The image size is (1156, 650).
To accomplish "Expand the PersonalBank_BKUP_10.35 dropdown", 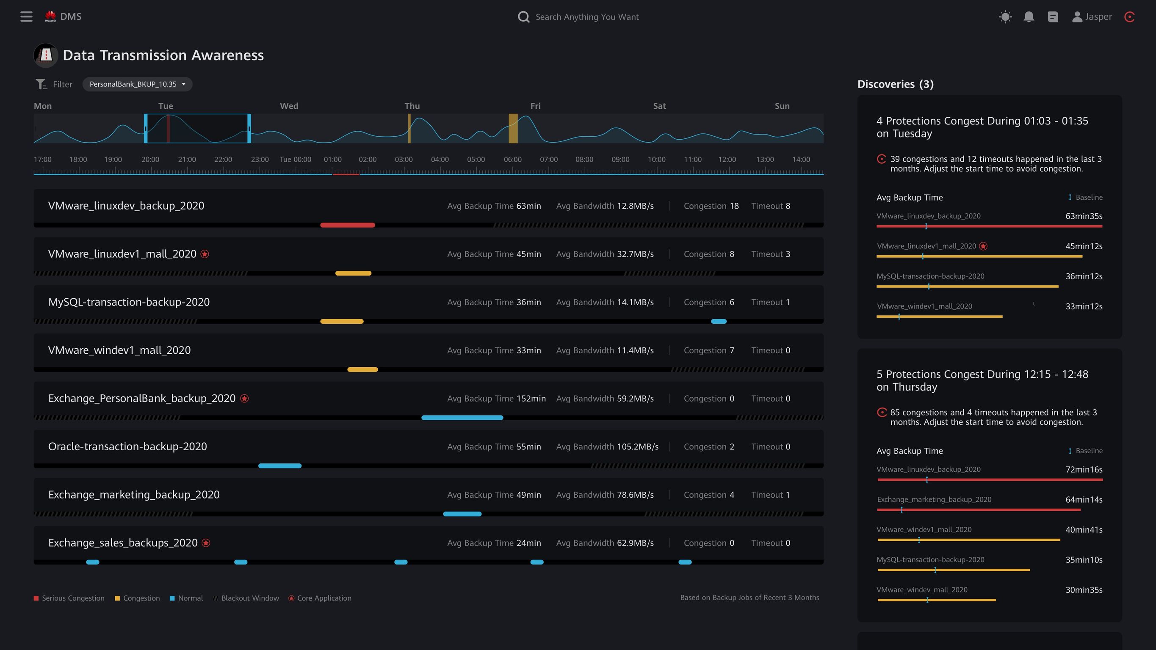I will click(137, 84).
